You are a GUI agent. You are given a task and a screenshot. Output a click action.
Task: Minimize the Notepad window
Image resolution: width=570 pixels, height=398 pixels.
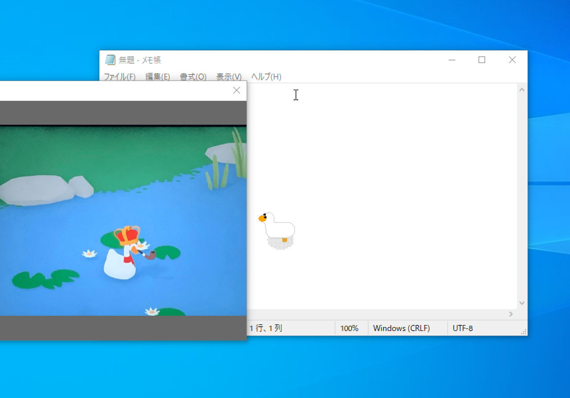(452, 60)
